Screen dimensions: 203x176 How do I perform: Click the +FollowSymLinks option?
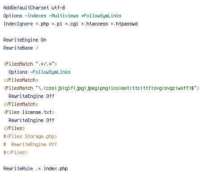[101, 16]
